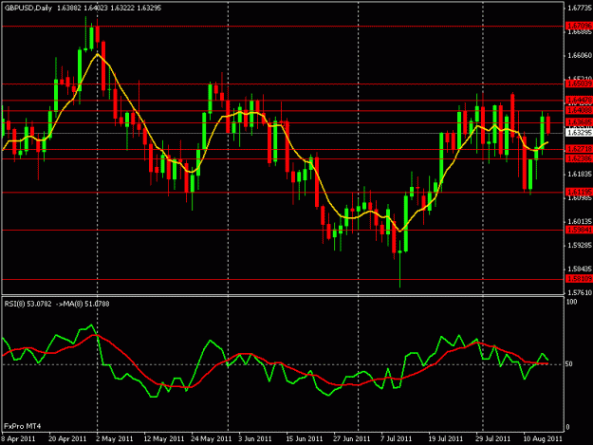Select the 1.59841 red price level label
This screenshot has width=593, height=445.
click(x=579, y=230)
